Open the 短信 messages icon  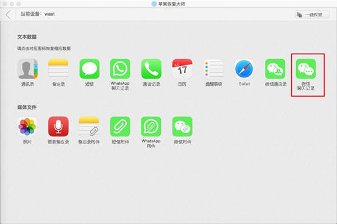pyautogui.click(x=90, y=69)
